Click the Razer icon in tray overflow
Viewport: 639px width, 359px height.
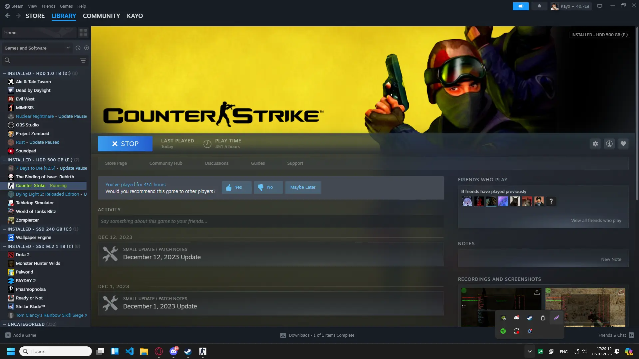503,331
